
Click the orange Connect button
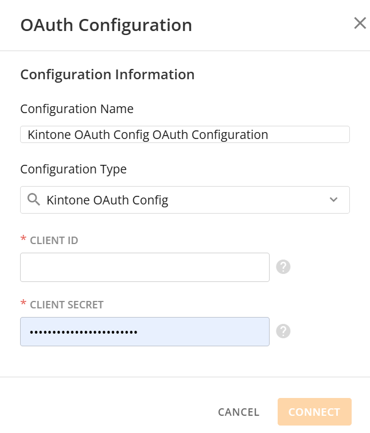pyautogui.click(x=314, y=412)
